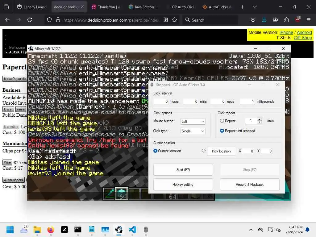Buy Wire button on paperclips page
Viewport: 316px width, 237px height.
(7, 162)
